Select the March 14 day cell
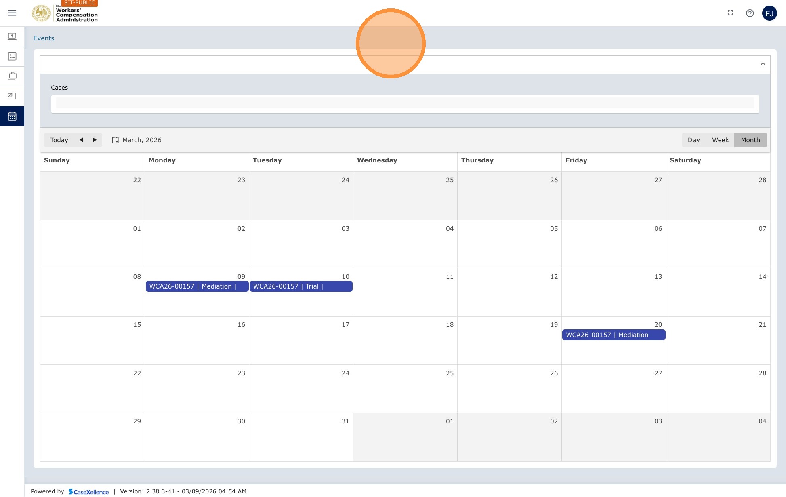The width and height of the screenshot is (786, 497). [x=718, y=293]
